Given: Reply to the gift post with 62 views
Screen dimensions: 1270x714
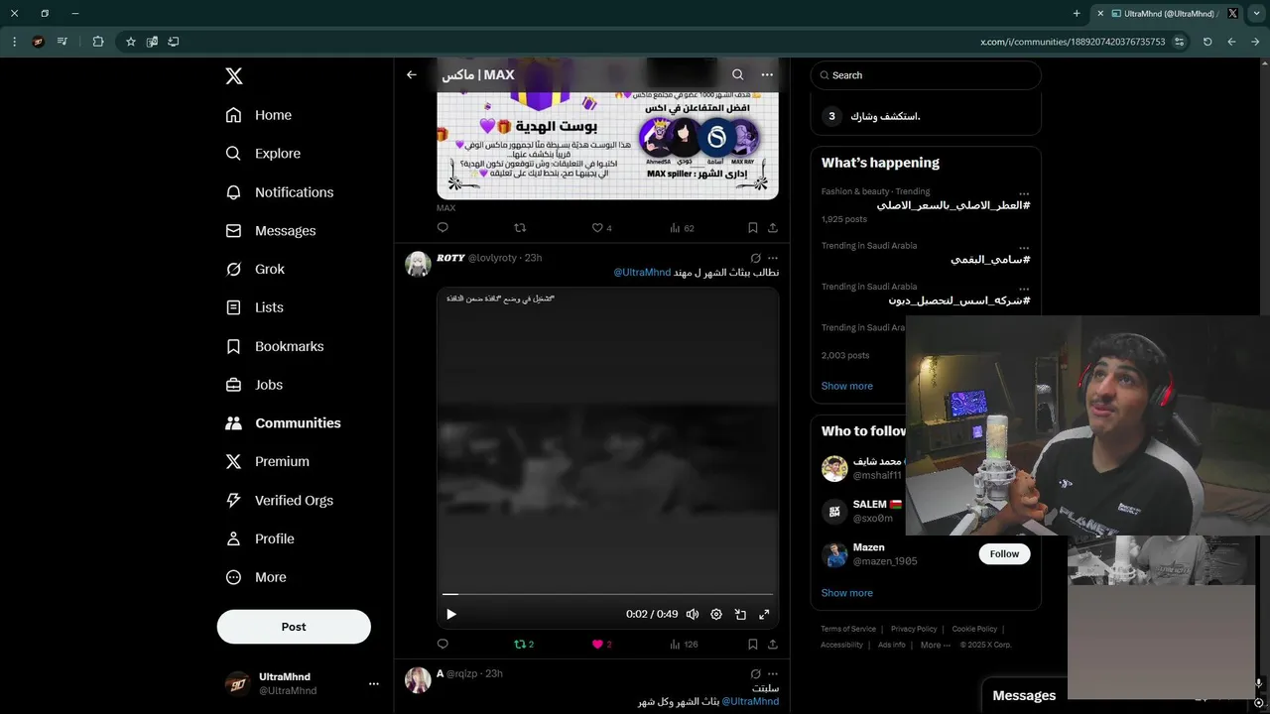Looking at the screenshot, I should pos(443,227).
